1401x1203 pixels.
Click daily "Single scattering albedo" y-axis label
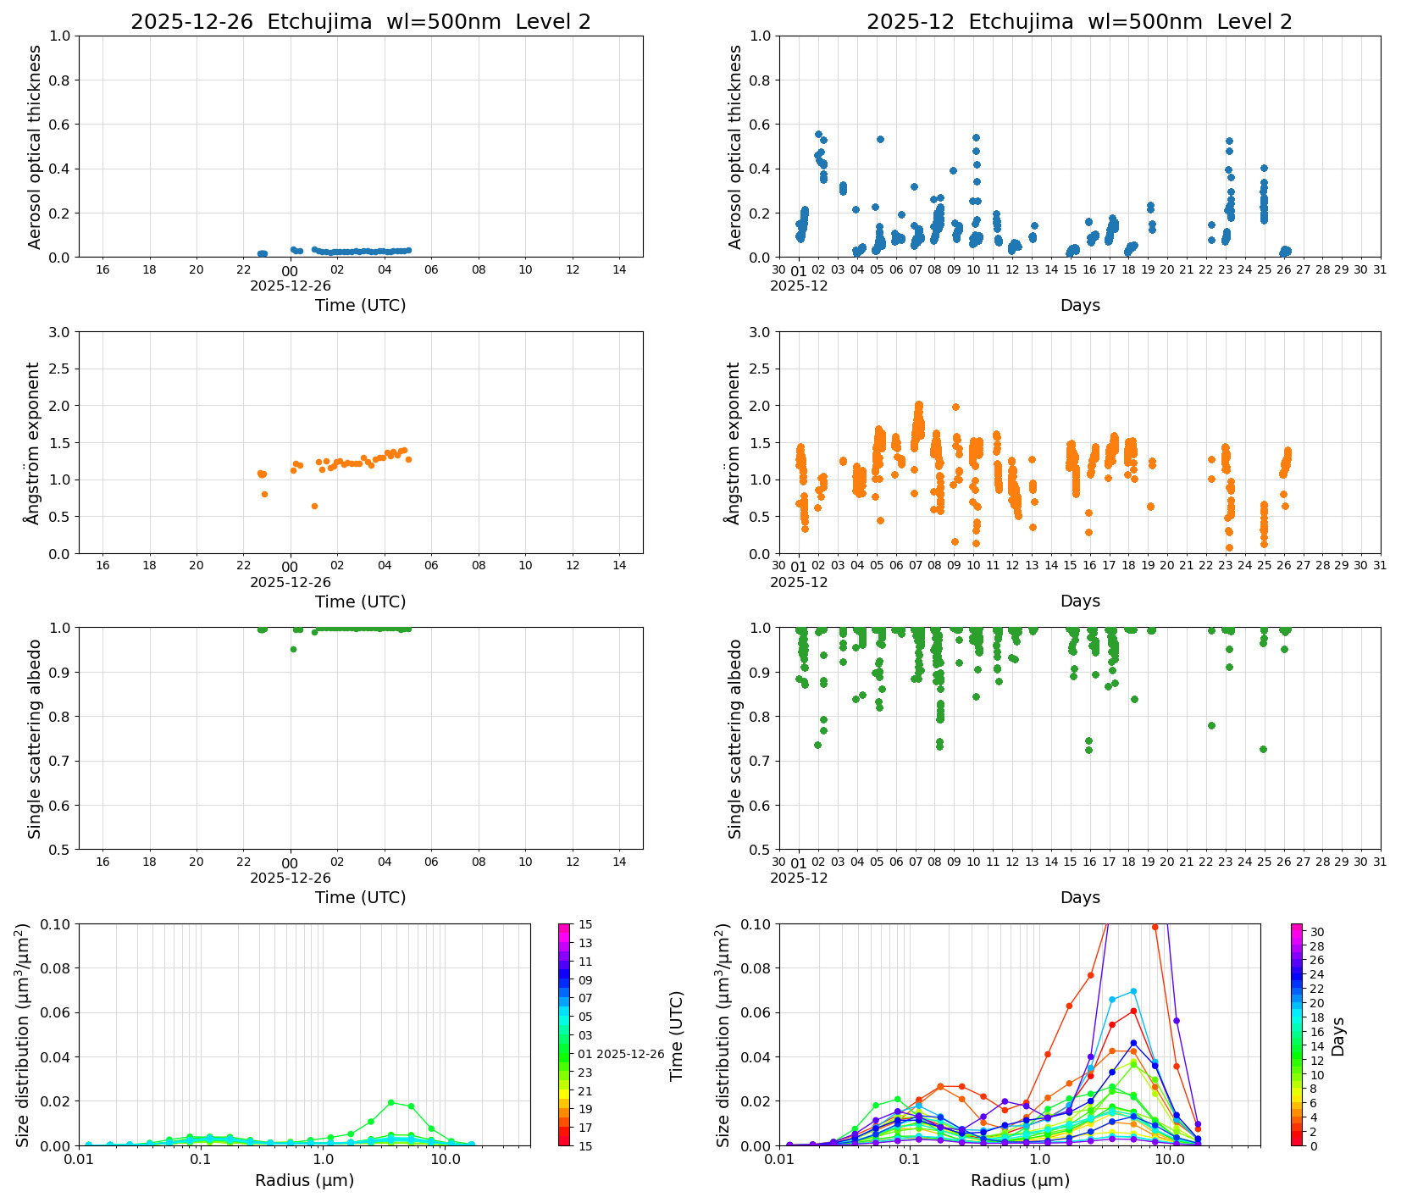click(x=35, y=739)
